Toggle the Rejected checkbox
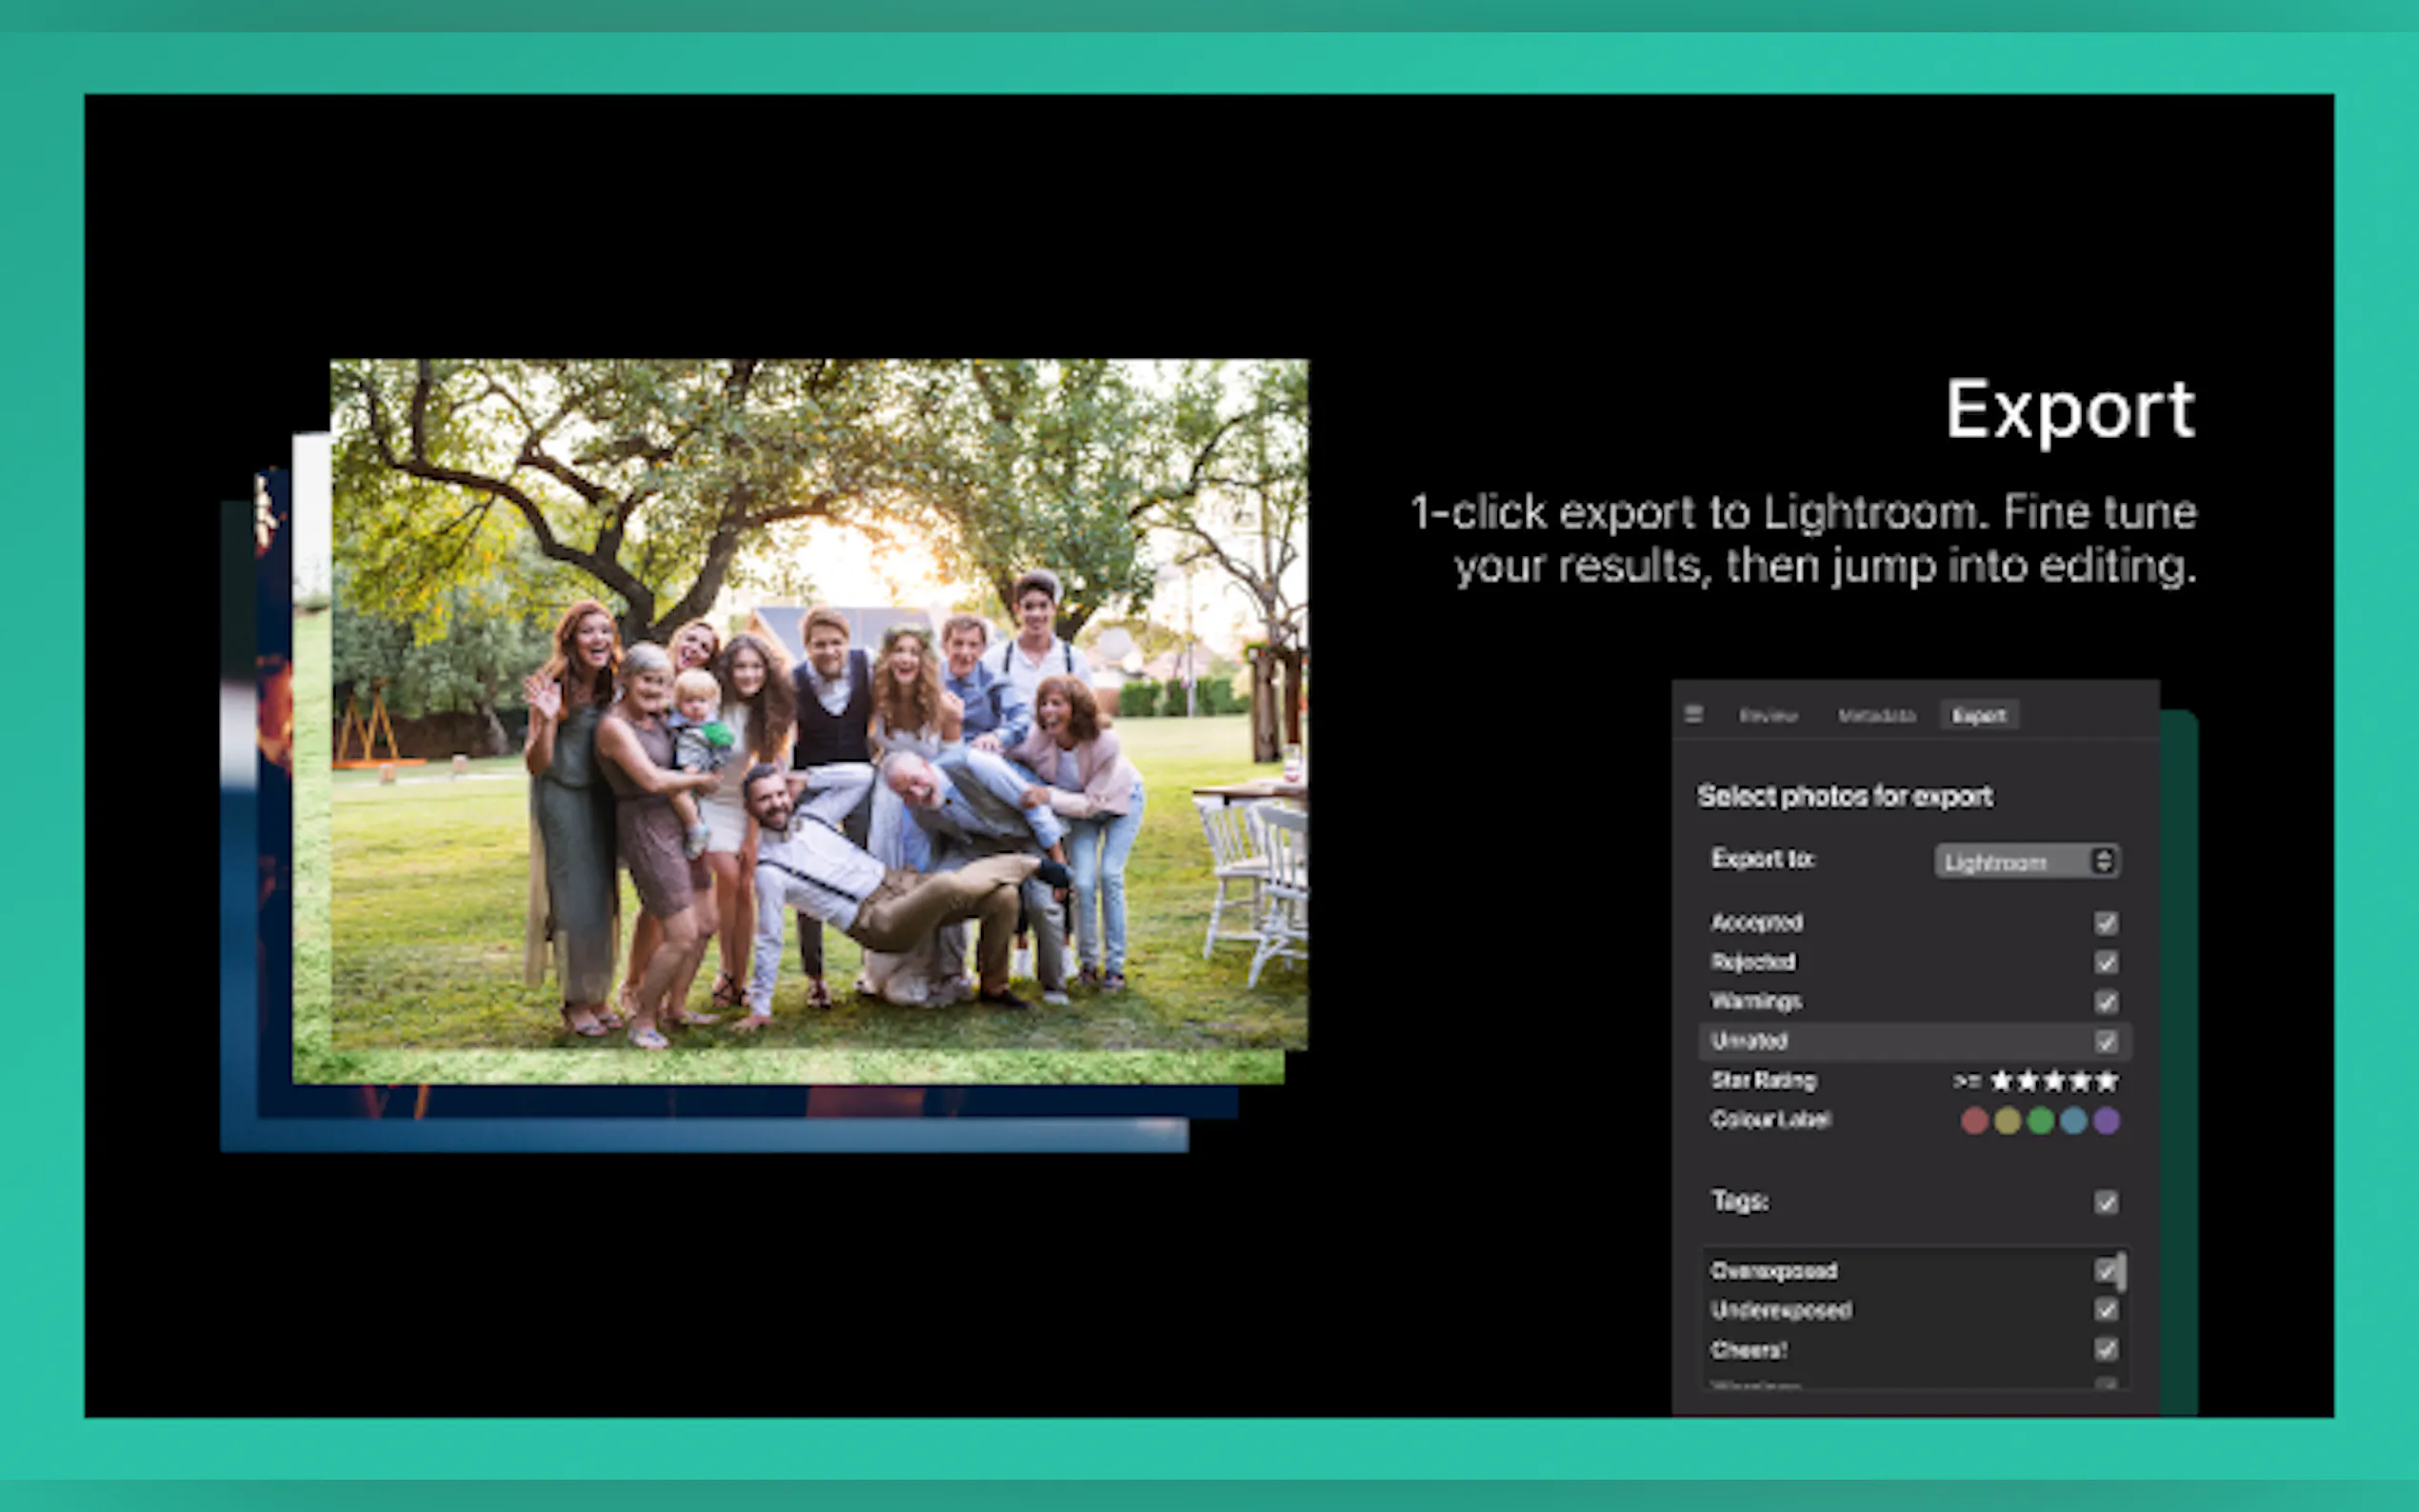The height and width of the screenshot is (1512, 2419). coord(2107,962)
